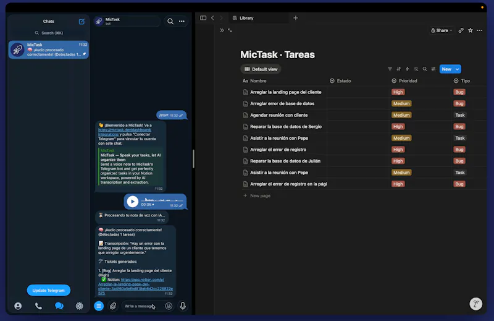Favorite this page with the star
The image size is (494, 321).
471,30
